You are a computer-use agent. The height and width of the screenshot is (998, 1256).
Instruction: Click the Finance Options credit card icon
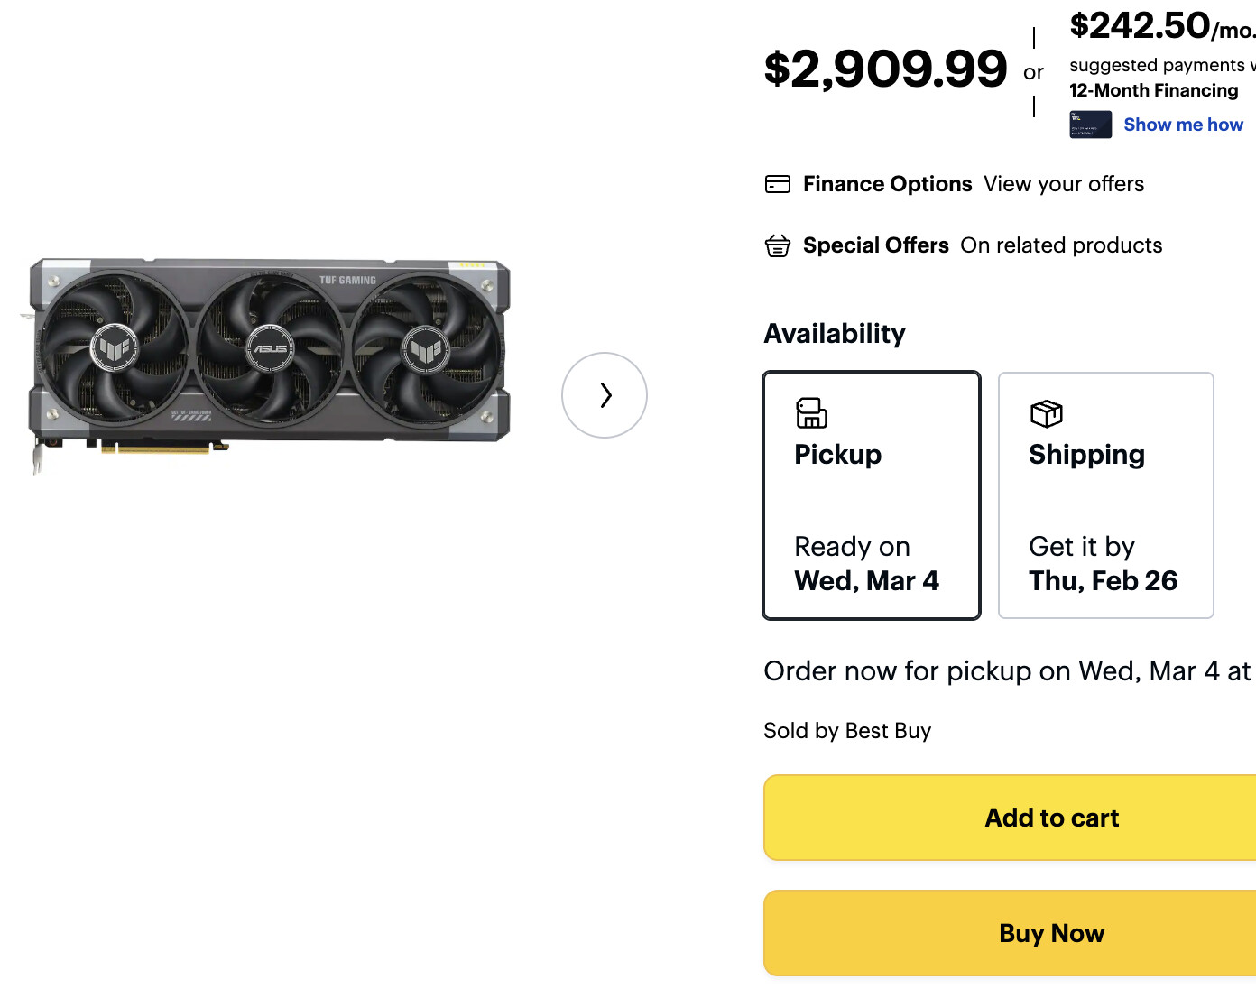pos(778,184)
